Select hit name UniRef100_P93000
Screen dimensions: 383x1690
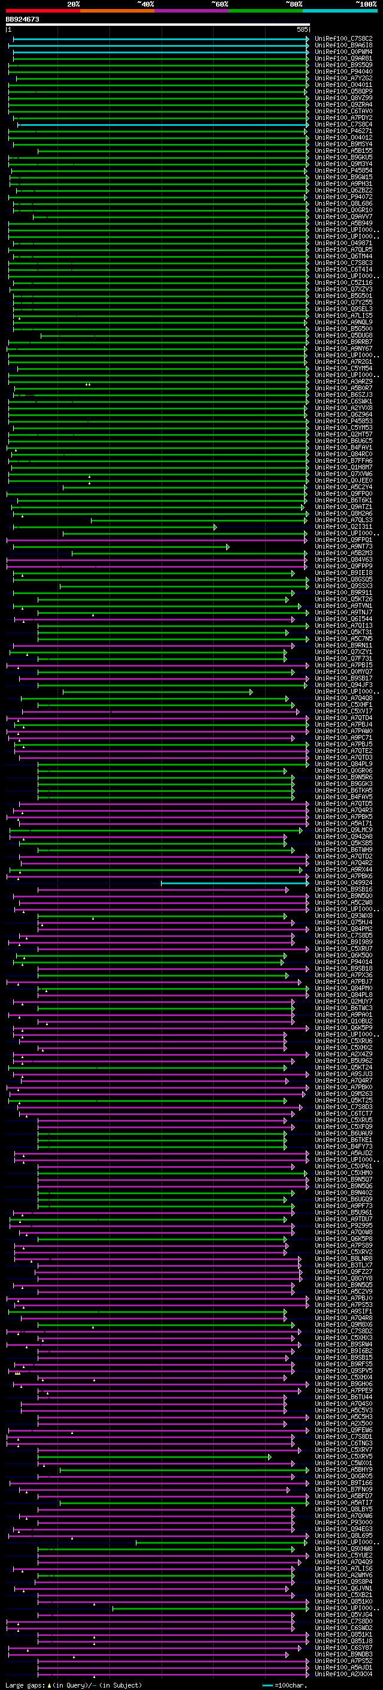344,1522
